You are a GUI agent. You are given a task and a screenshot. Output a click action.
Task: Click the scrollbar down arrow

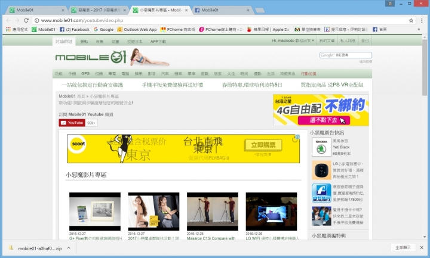425,237
